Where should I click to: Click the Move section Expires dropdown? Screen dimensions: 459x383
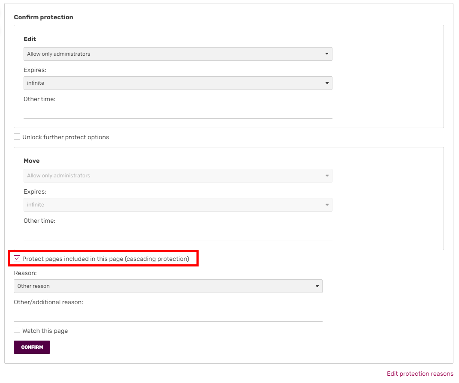click(178, 205)
